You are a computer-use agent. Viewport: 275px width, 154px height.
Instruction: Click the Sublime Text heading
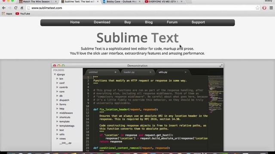point(137,38)
